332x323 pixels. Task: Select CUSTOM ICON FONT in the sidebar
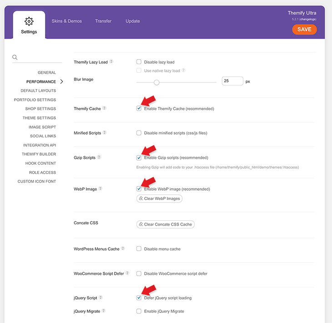[x=37, y=182]
